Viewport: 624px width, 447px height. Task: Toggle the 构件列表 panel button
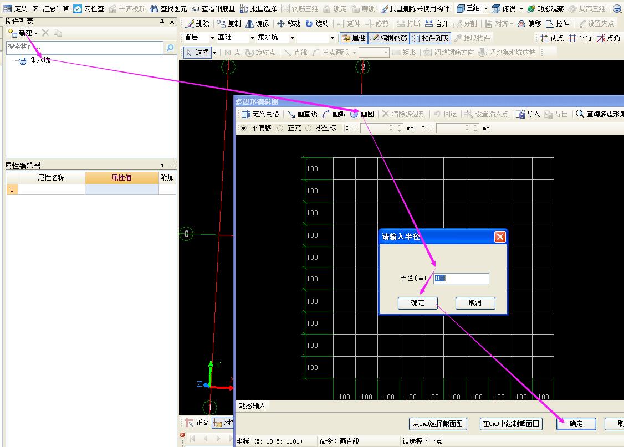pos(430,38)
